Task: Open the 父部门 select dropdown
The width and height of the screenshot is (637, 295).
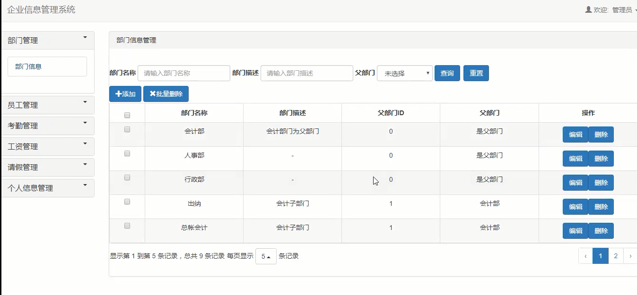Action: tap(405, 73)
